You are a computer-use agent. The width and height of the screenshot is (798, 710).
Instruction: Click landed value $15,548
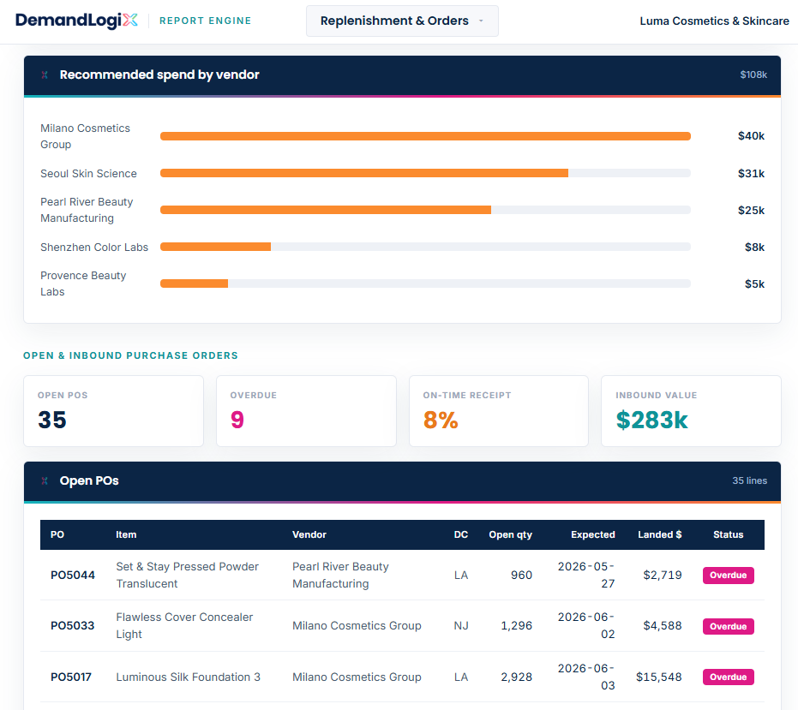pos(659,677)
